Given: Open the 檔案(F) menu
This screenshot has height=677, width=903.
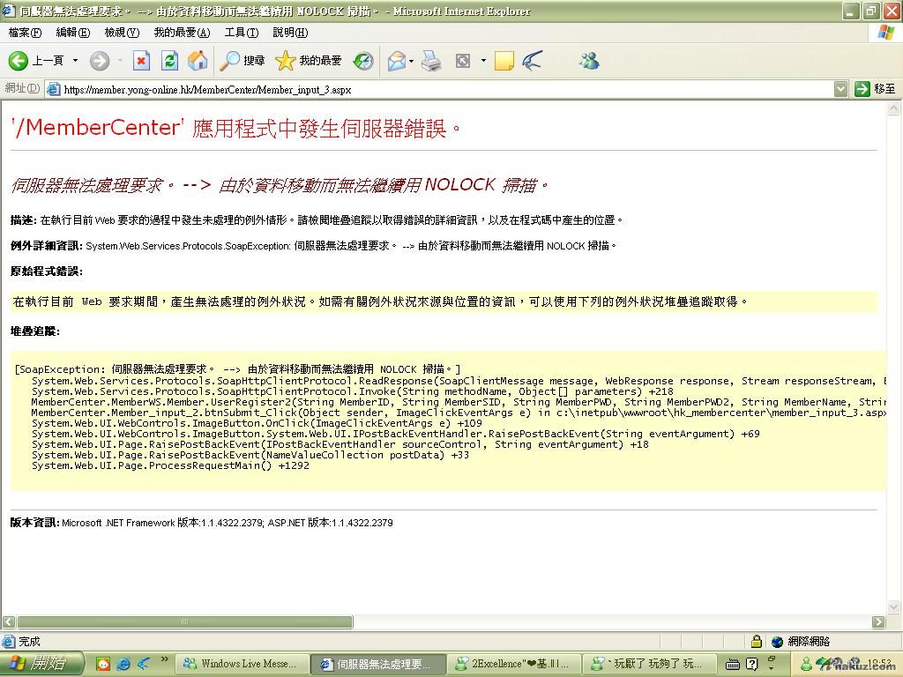Looking at the screenshot, I should coord(25,33).
